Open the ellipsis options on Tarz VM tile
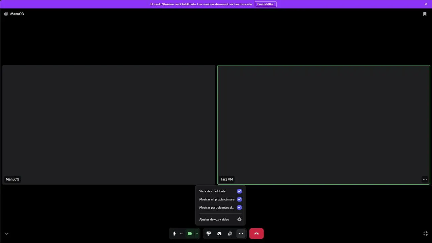 tap(425, 179)
